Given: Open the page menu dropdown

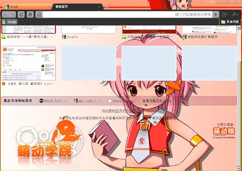Looking at the screenshot, I should 225,15.
